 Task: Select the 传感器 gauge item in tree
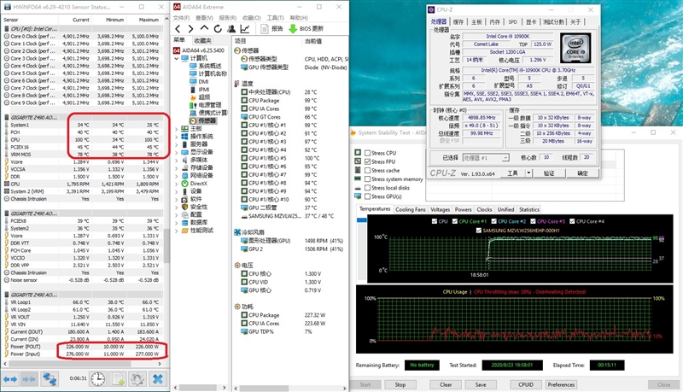(203, 120)
